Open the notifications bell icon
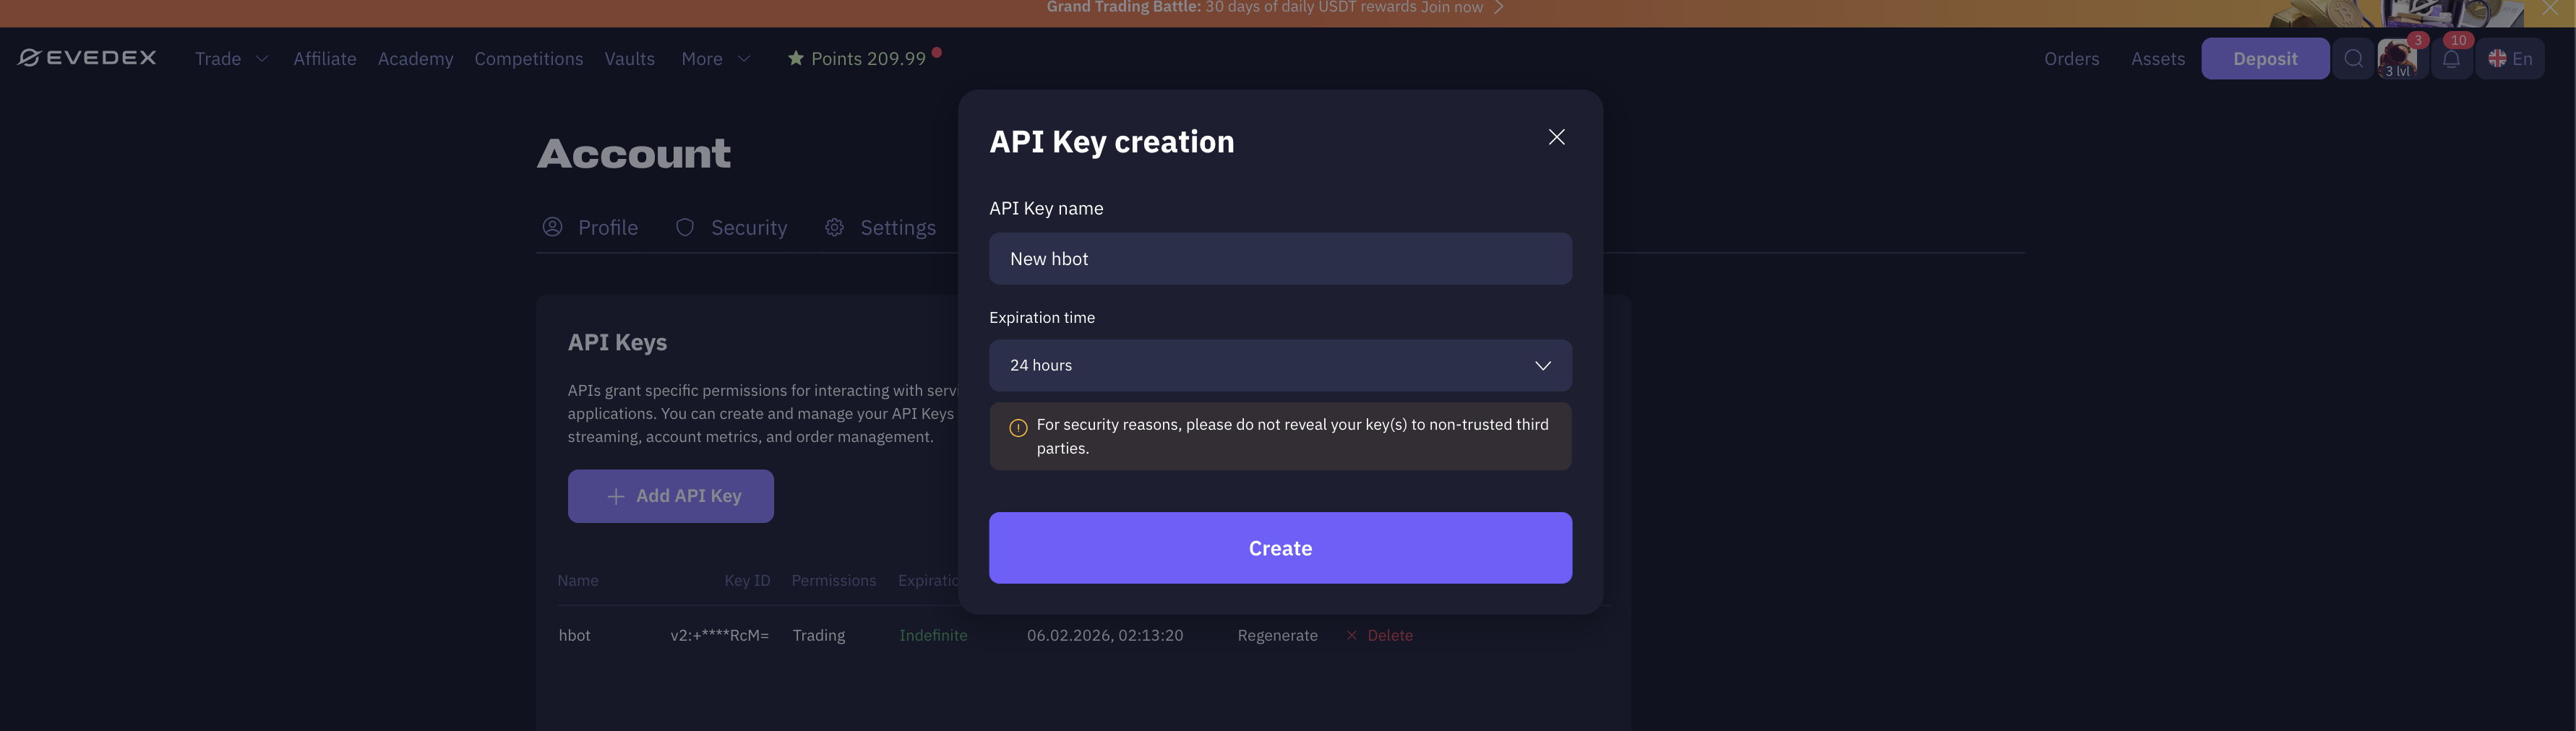 point(2450,59)
